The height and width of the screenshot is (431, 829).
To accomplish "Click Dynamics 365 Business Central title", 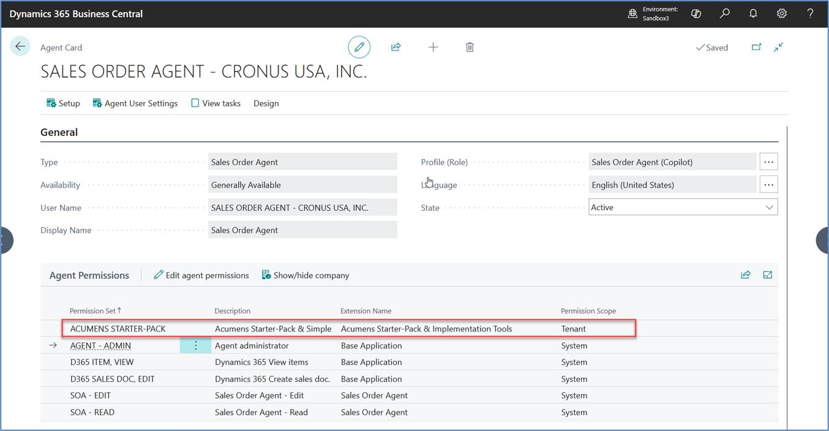I will (x=76, y=13).
